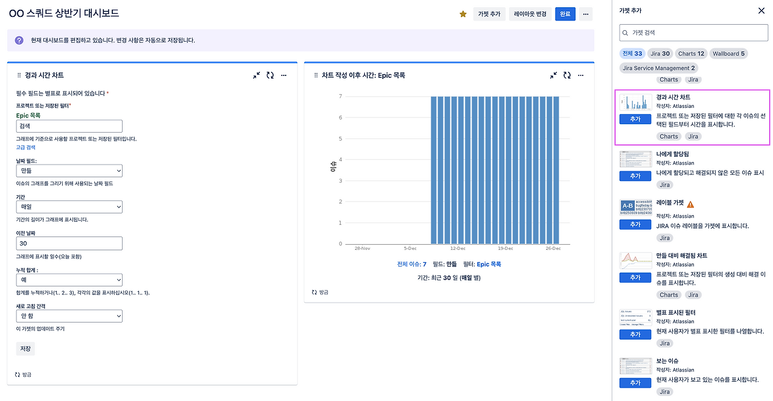Select the Wallboard 5 filter tab

pos(728,54)
